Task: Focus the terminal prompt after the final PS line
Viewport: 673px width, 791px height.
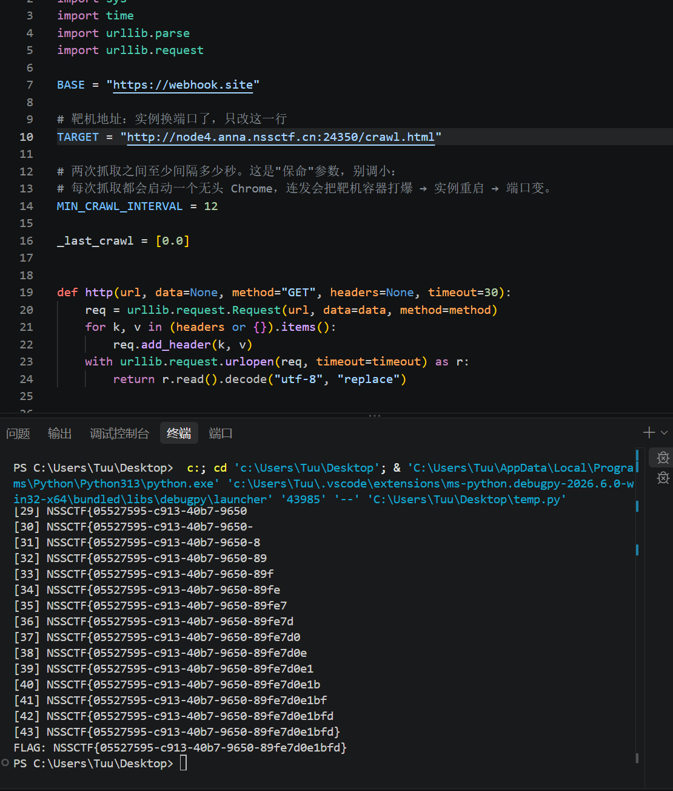Action: [183, 763]
